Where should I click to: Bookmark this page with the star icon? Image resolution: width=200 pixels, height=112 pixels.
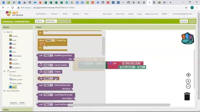pyautogui.click(x=186, y=7)
